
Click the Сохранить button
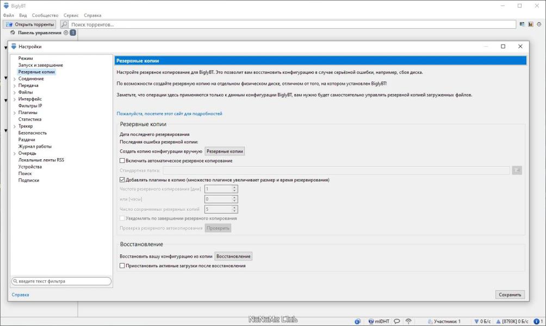coord(510,294)
